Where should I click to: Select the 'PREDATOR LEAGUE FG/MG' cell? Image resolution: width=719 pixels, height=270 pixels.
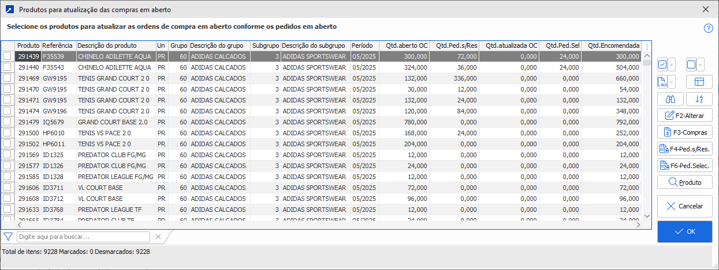116,177
